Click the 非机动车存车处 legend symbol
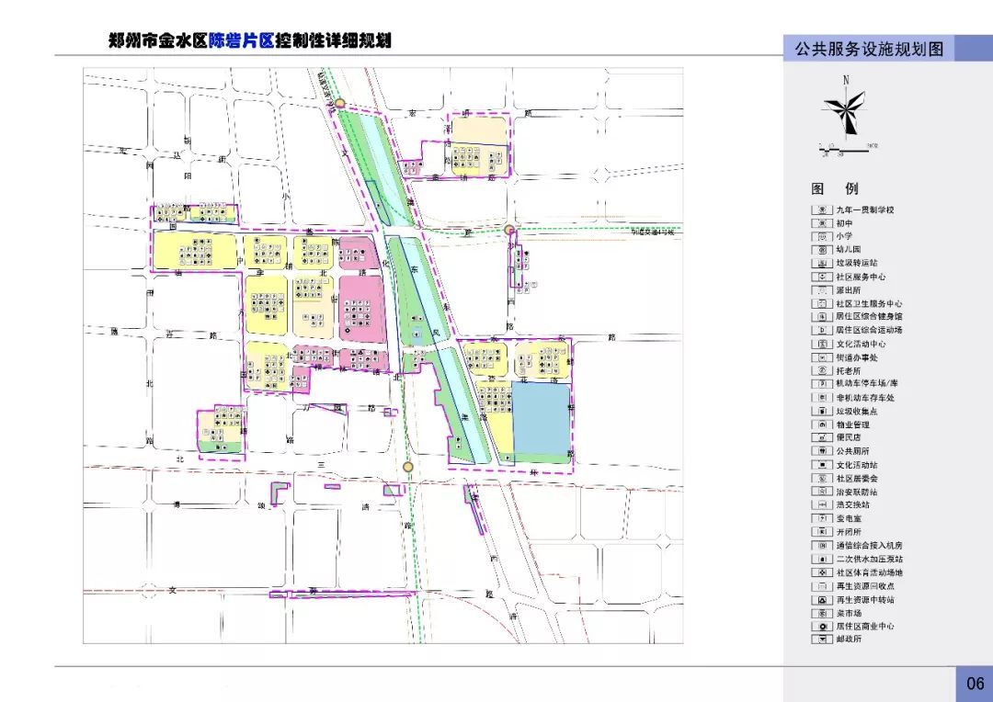The image size is (993, 702). pos(822,398)
